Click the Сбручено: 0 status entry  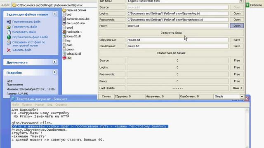pyautogui.click(x=129, y=97)
